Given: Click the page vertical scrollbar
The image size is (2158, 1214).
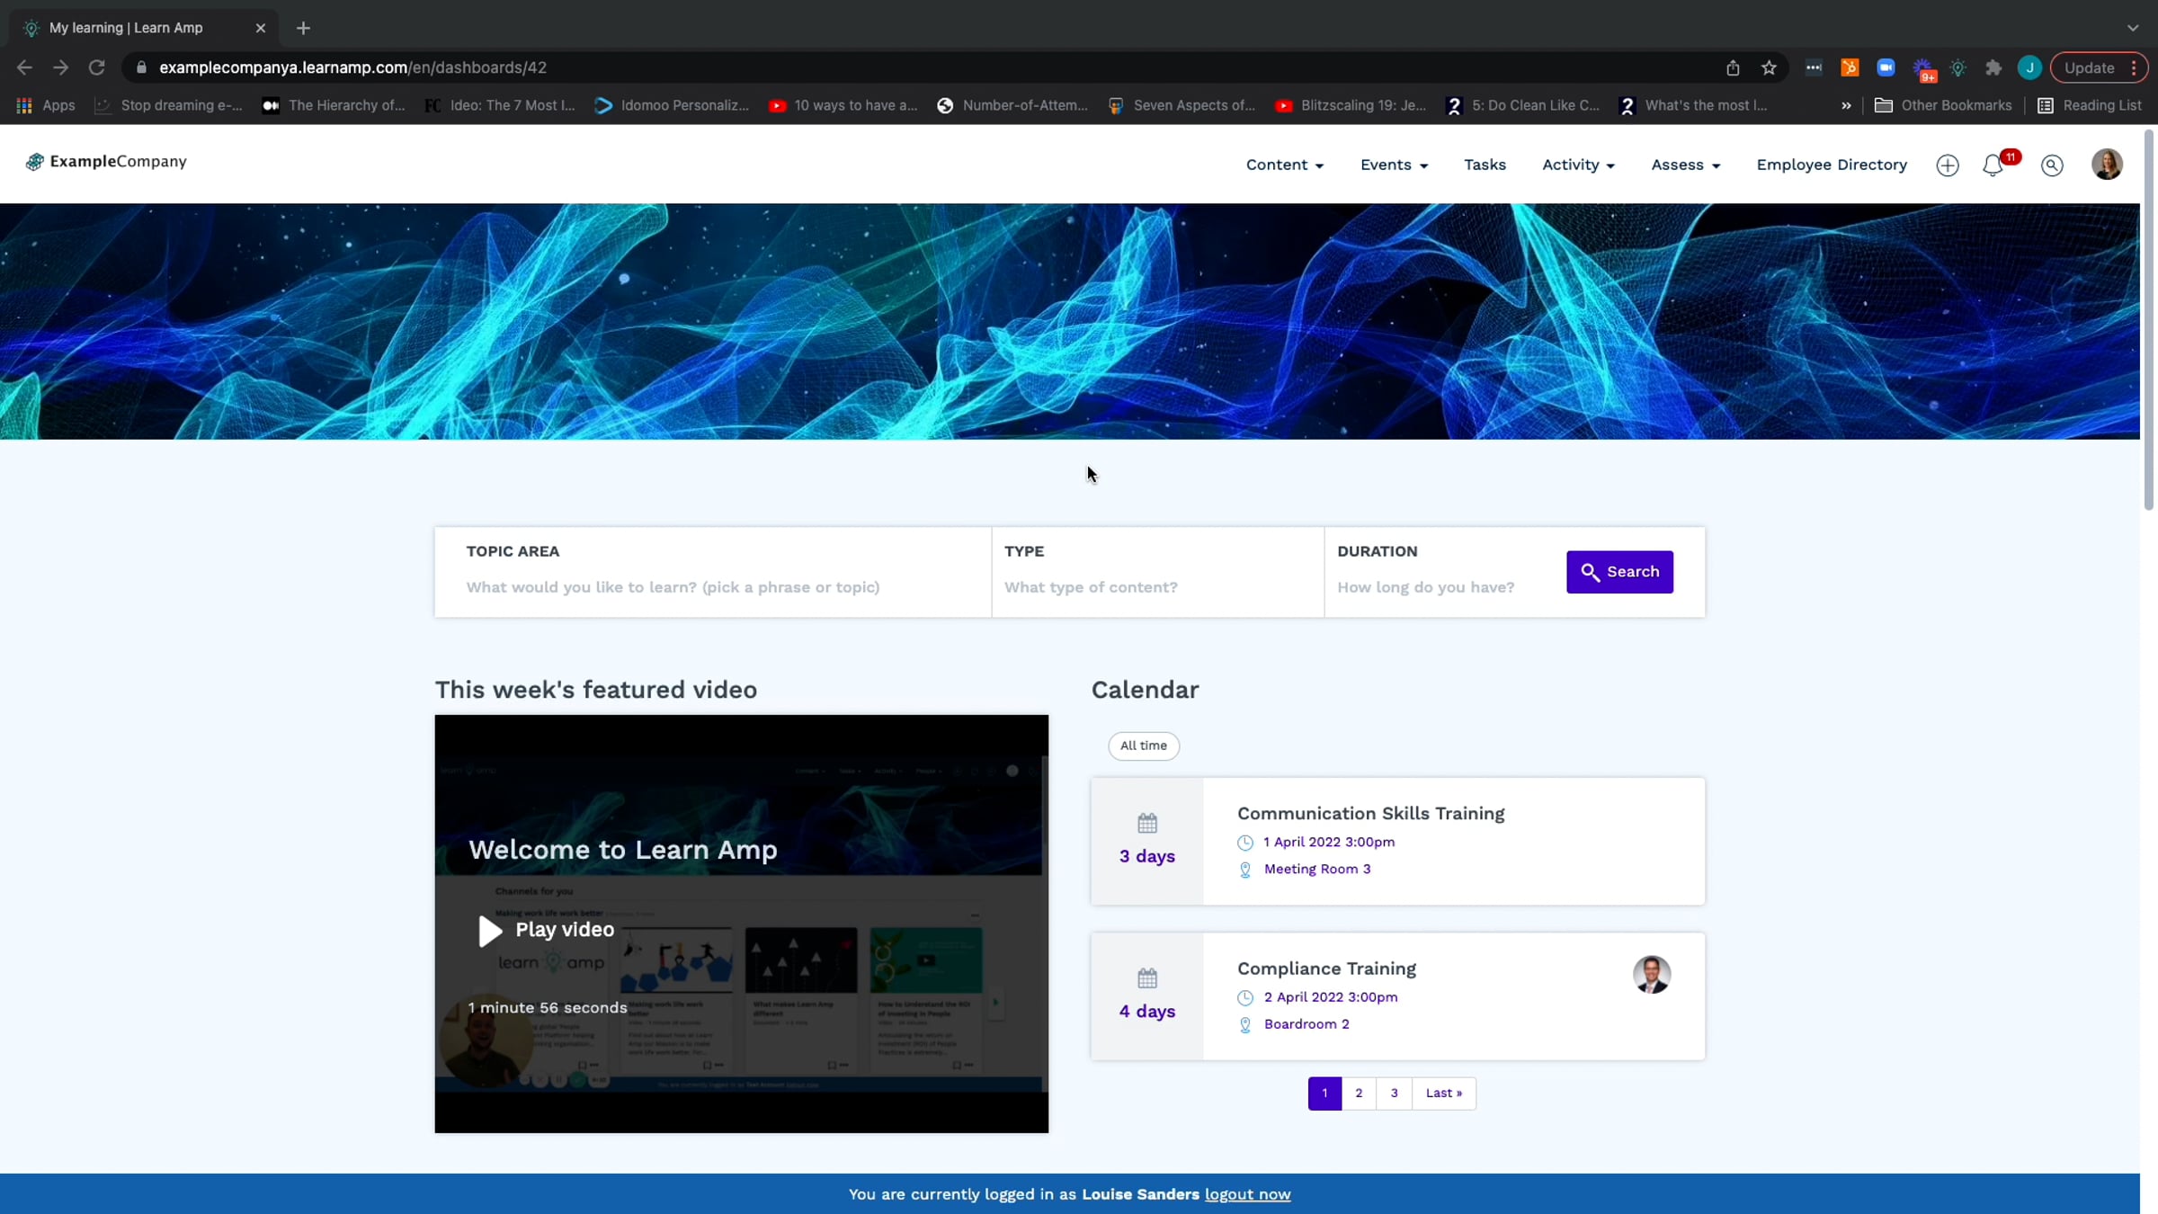Looking at the screenshot, I should (2148, 320).
